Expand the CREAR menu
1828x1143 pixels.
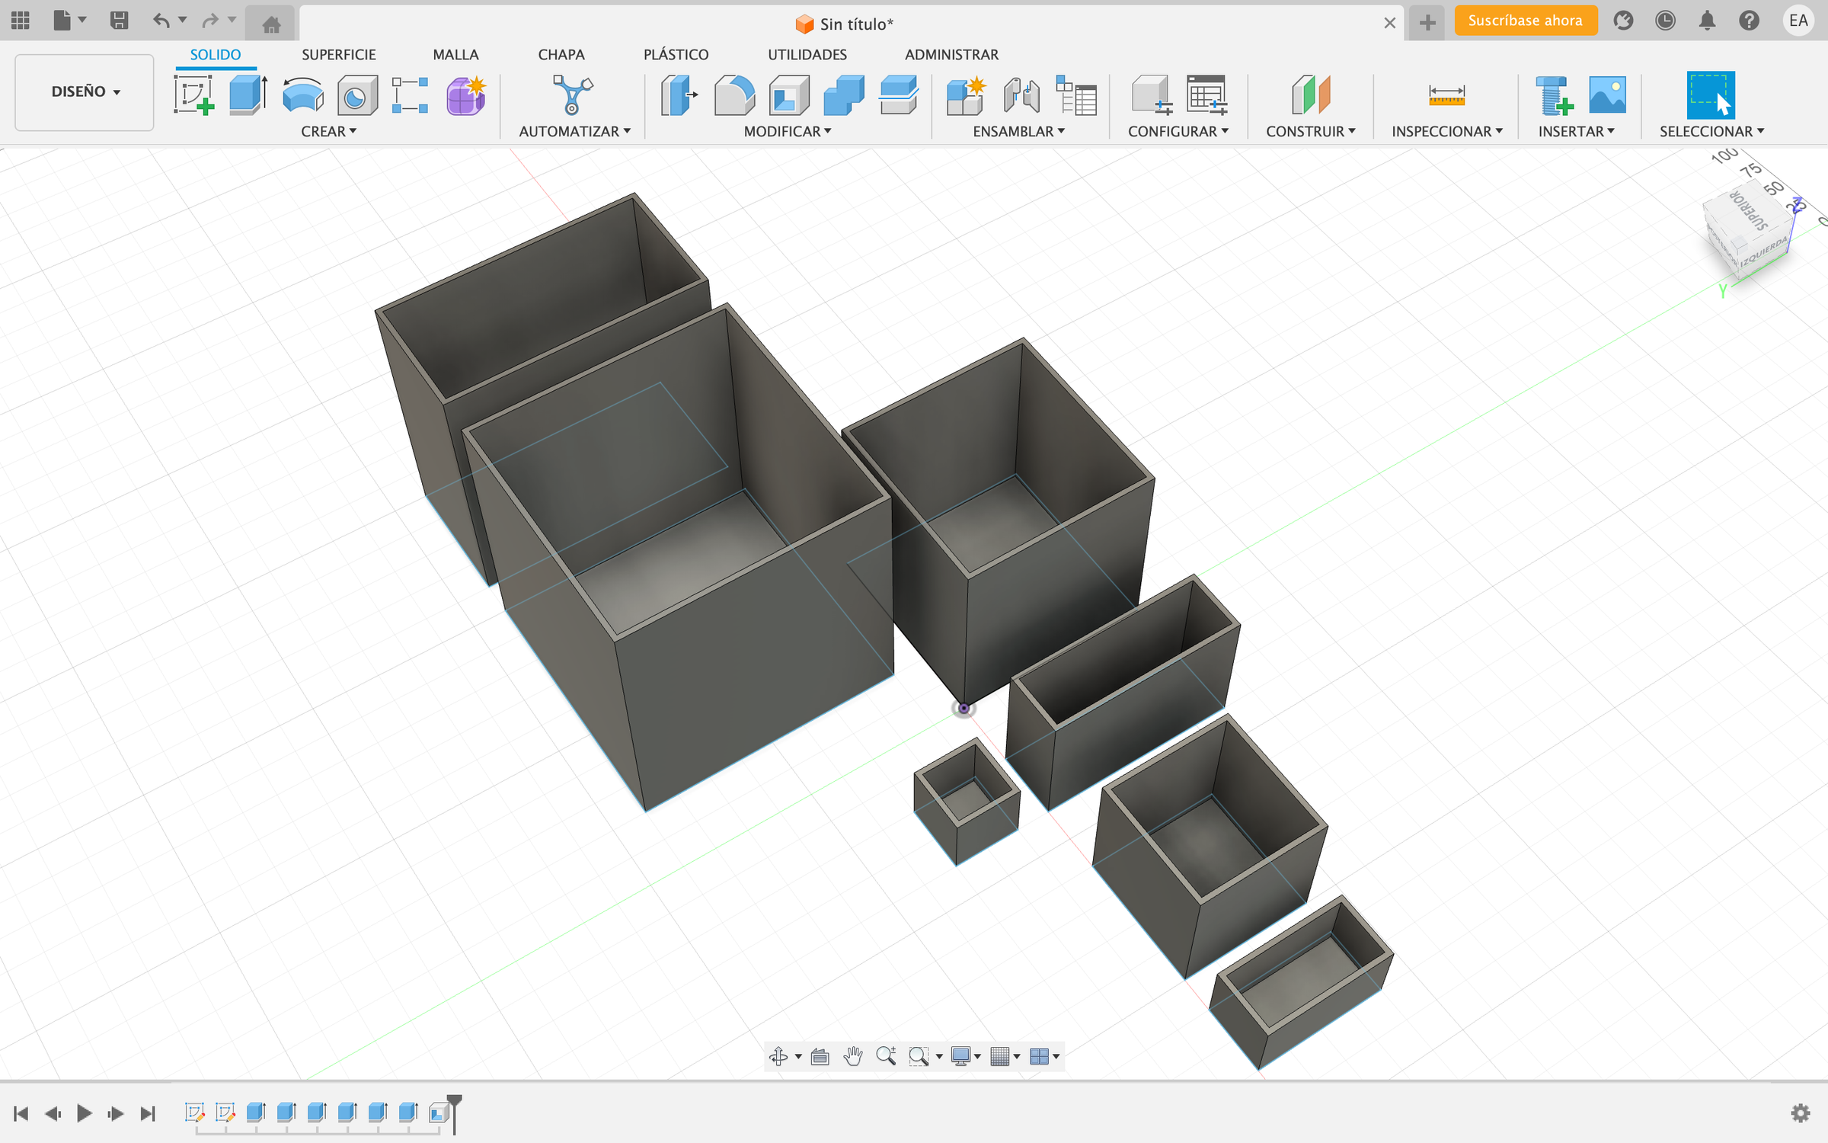point(328,131)
